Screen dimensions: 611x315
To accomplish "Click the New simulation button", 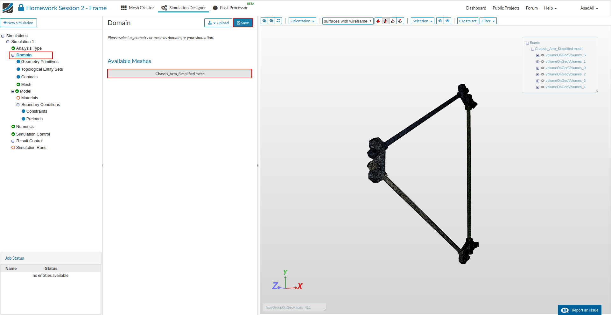I will 18,23.
